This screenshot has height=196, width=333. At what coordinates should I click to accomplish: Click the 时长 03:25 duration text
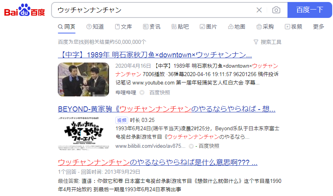click(142, 120)
